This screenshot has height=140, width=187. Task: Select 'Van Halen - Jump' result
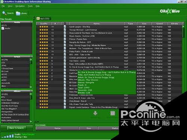77,61
